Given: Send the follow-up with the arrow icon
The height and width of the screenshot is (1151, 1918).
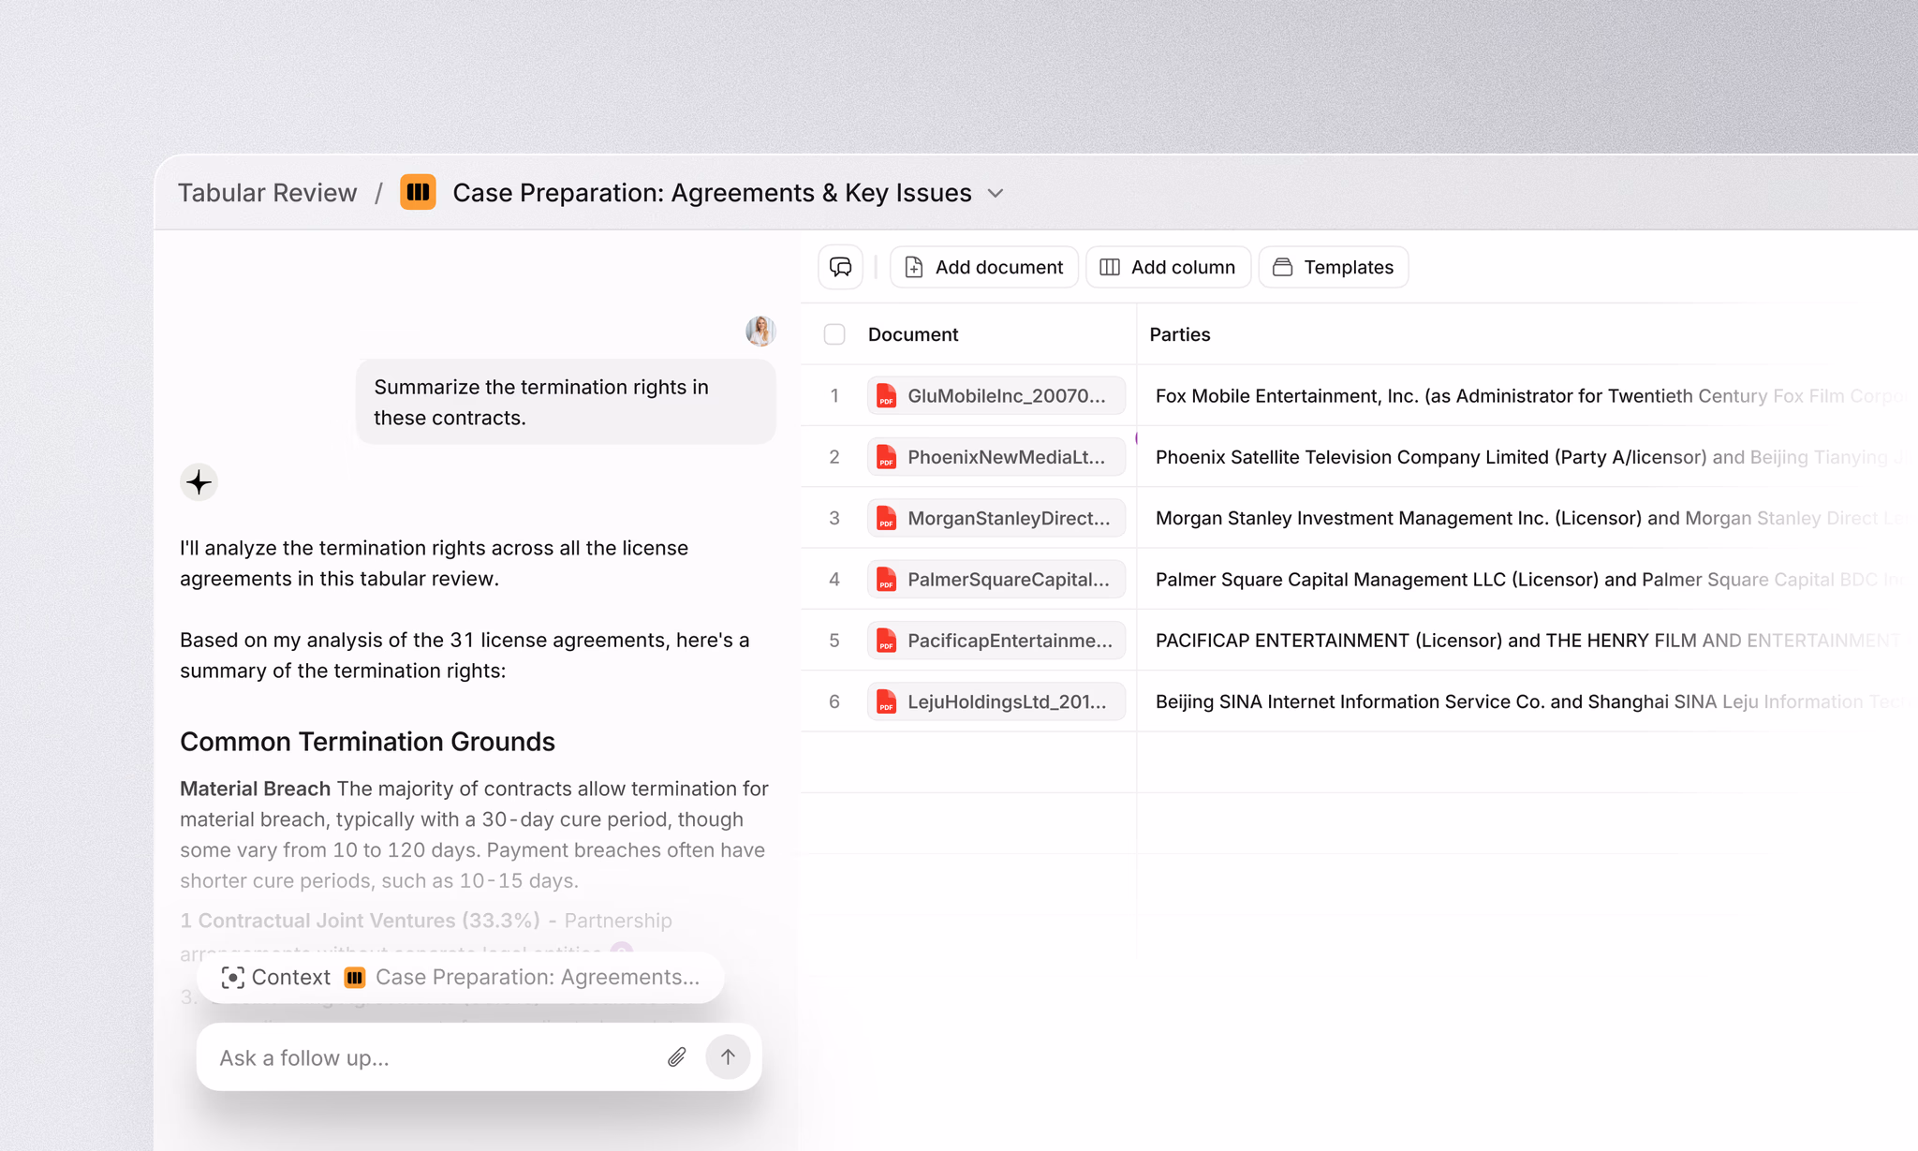Looking at the screenshot, I should coord(728,1056).
